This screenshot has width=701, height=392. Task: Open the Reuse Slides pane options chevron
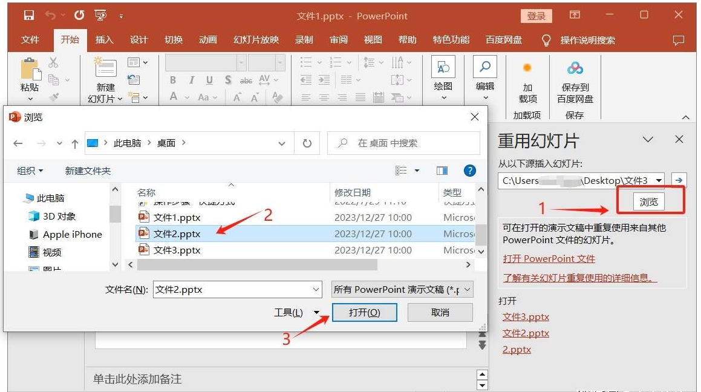[x=648, y=140]
